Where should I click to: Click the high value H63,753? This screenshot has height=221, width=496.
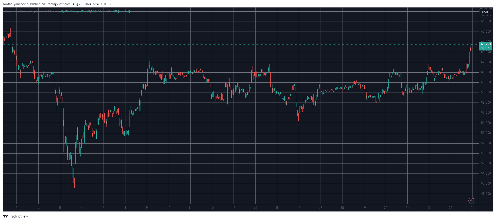(77, 11)
